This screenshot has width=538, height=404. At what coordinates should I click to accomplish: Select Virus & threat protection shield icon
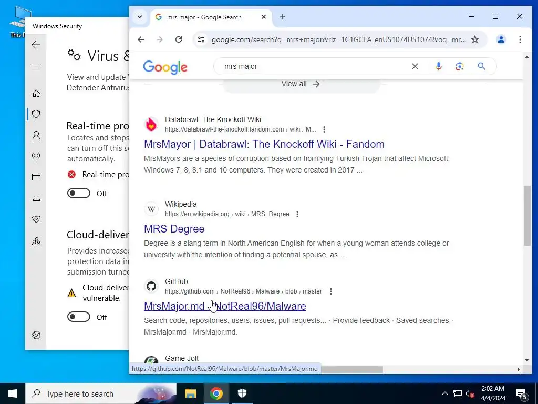point(36,114)
